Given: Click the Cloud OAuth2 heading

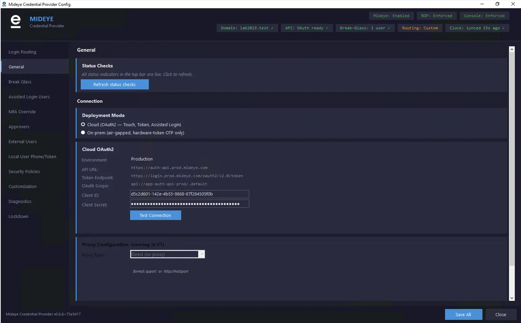Looking at the screenshot, I should pyautogui.click(x=98, y=149).
